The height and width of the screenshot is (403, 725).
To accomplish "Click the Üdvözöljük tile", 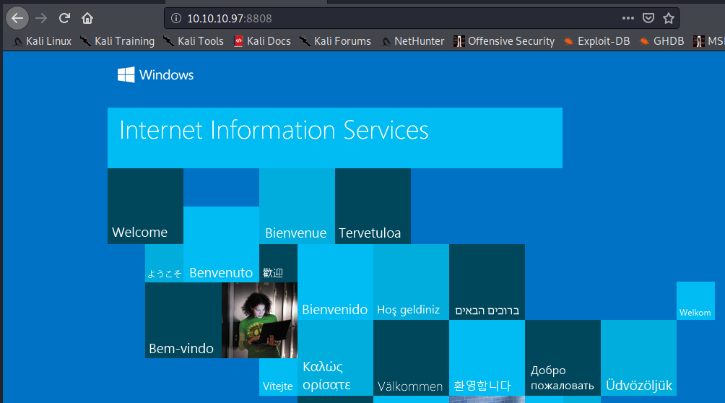I will [x=638, y=357].
